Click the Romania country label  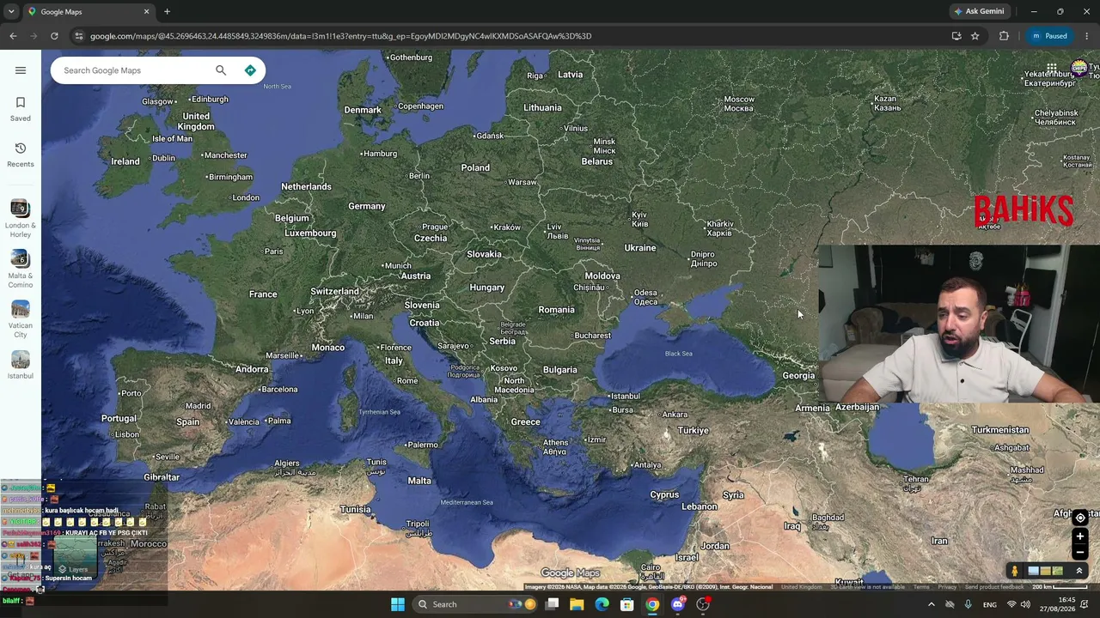pyautogui.click(x=557, y=310)
